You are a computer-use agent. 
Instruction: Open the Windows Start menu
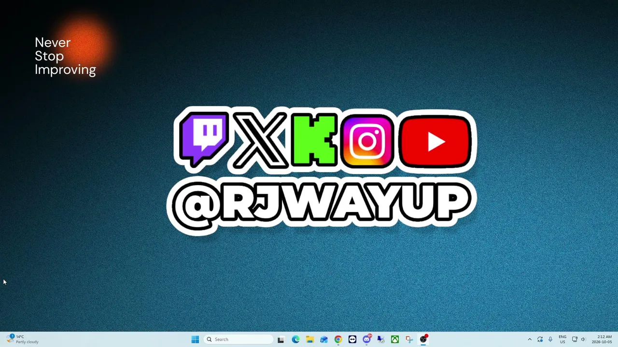[x=195, y=339]
